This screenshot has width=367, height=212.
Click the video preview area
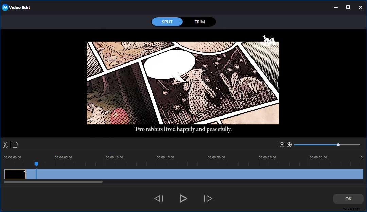183,83
